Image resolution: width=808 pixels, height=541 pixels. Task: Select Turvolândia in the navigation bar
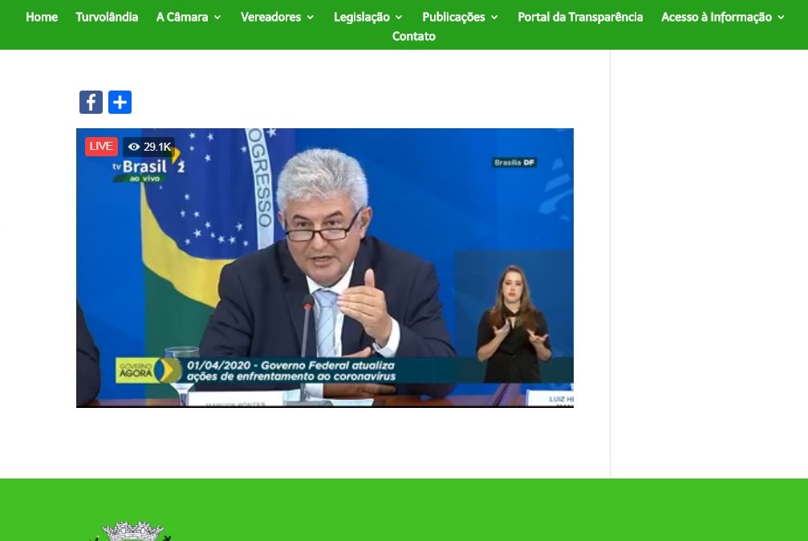pyautogui.click(x=107, y=17)
